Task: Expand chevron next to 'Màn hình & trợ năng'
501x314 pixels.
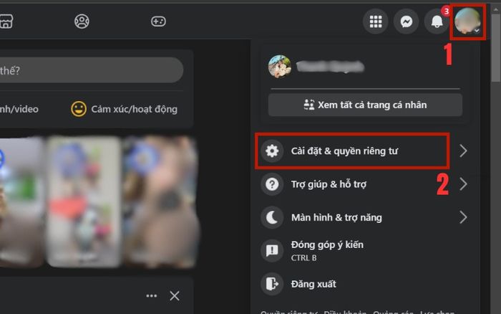Action: click(463, 217)
